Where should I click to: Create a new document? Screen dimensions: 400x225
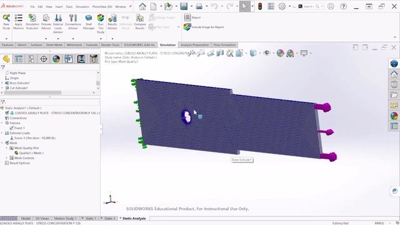coord(153,6)
